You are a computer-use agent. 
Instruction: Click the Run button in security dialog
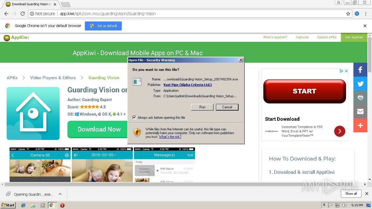pyautogui.click(x=202, y=107)
